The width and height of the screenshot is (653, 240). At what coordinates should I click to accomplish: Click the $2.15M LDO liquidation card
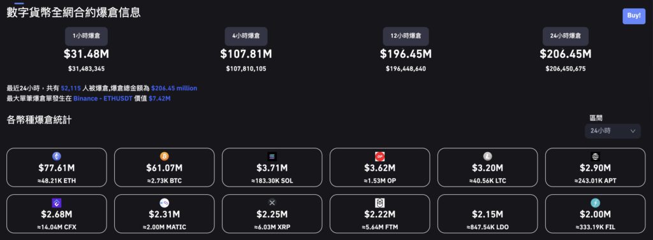click(487, 215)
